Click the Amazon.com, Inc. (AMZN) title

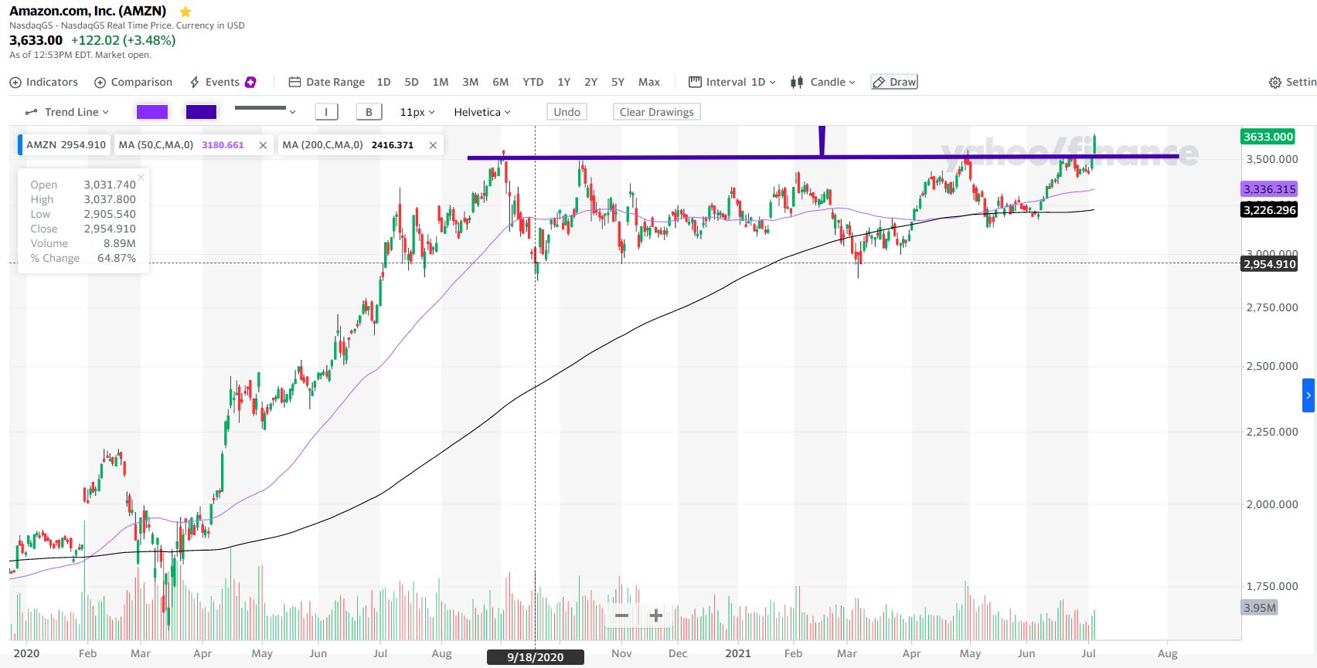click(87, 11)
